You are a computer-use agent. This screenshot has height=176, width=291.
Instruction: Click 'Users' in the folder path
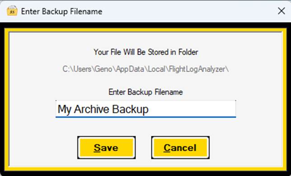[82, 69]
